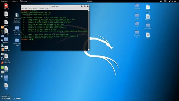Open the j.txt file icon
The height and width of the screenshot is (101, 179).
tap(6, 85)
